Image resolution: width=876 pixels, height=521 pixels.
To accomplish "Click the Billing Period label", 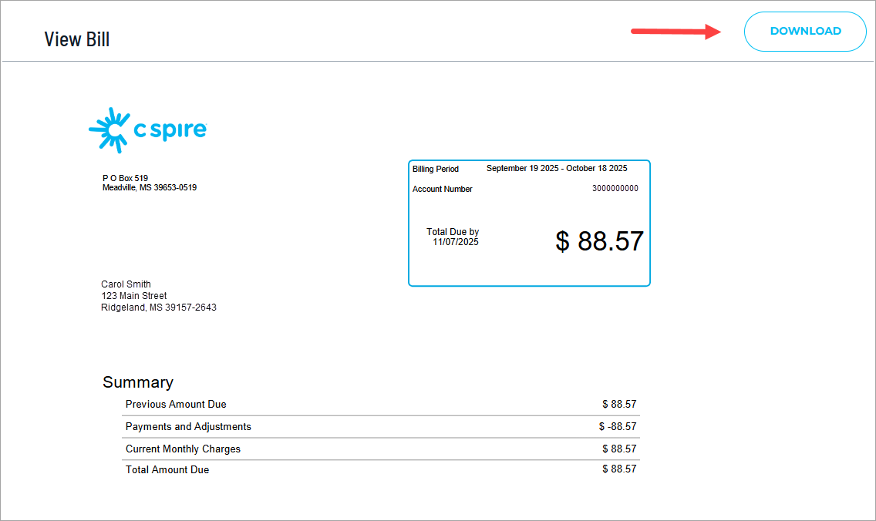I will coord(436,169).
